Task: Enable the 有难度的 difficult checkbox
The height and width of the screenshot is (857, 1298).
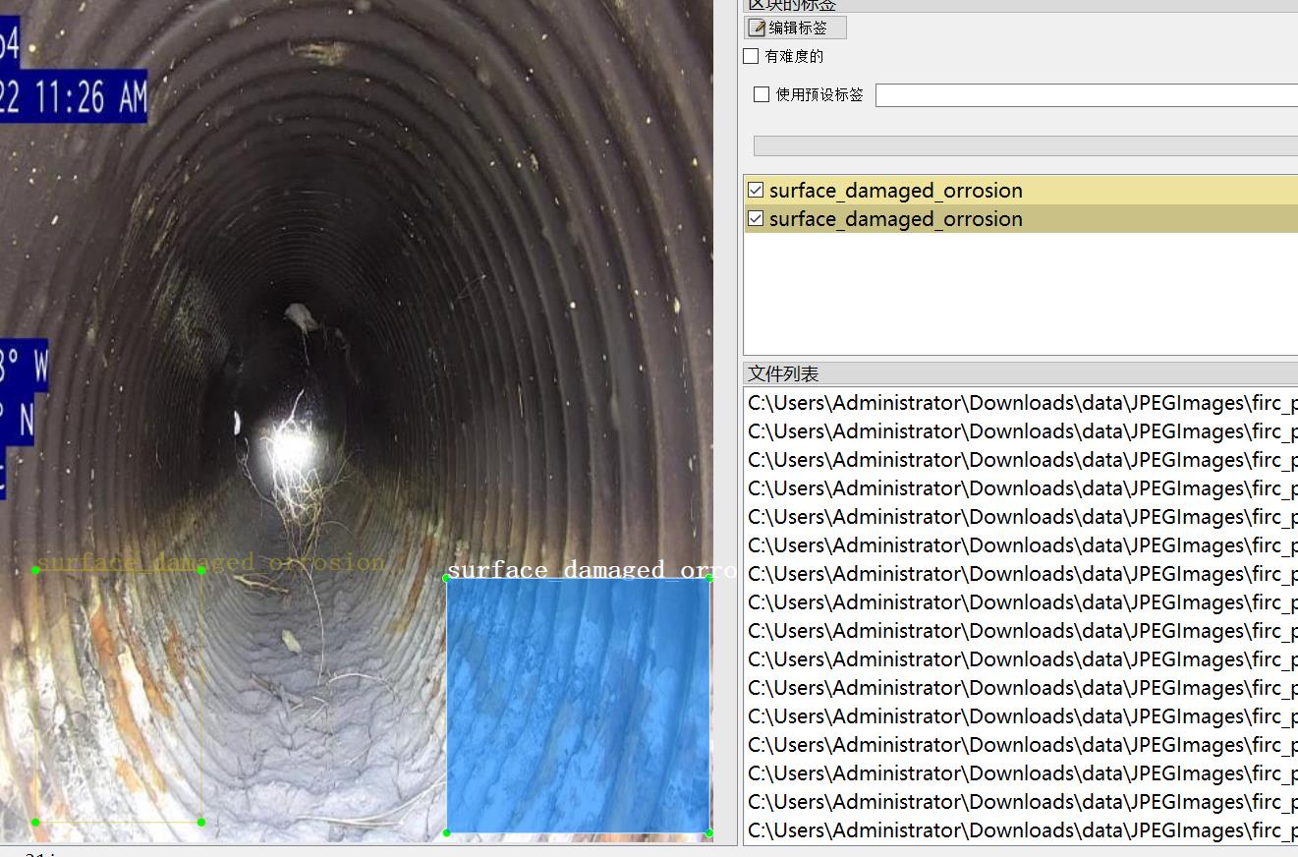Action: [752, 56]
